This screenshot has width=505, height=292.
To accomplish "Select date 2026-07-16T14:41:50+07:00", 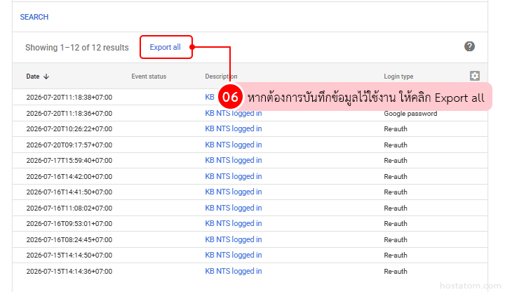I will tap(69, 192).
